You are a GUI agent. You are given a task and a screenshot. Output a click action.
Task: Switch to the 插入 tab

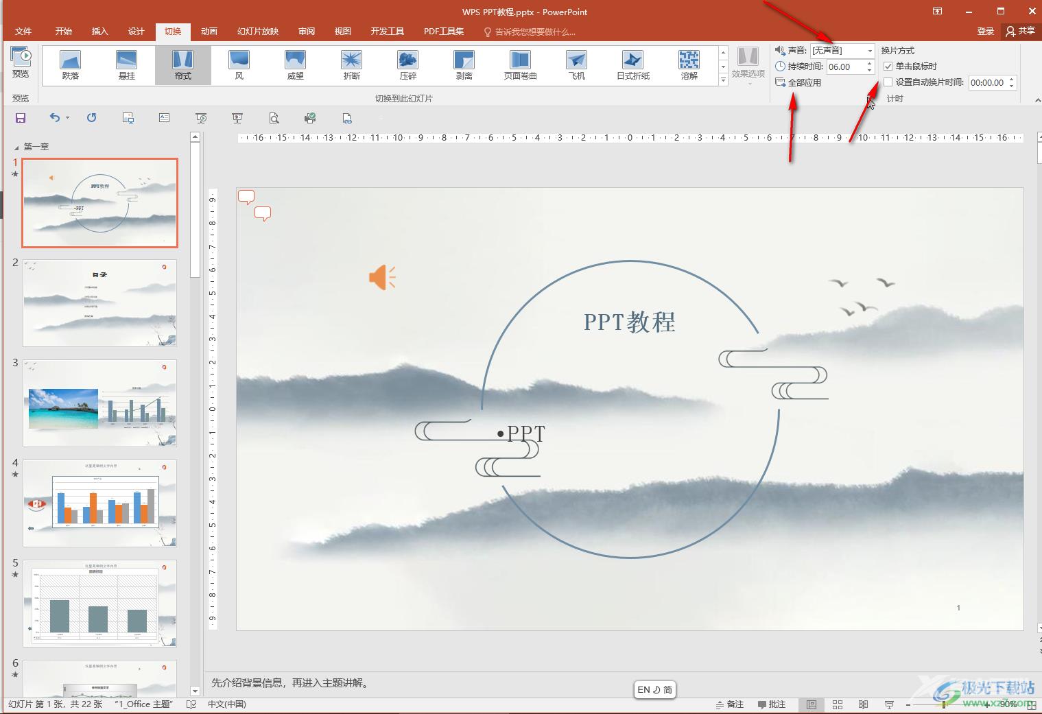pos(100,32)
